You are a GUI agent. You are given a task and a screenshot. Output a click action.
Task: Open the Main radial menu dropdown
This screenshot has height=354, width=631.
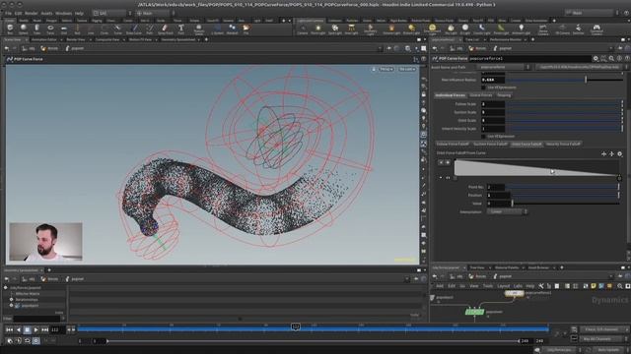(x=155, y=13)
